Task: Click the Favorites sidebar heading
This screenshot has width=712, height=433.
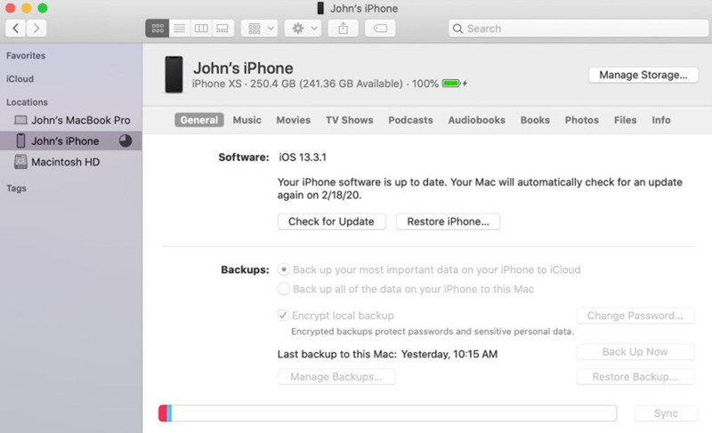Action: pyautogui.click(x=26, y=55)
